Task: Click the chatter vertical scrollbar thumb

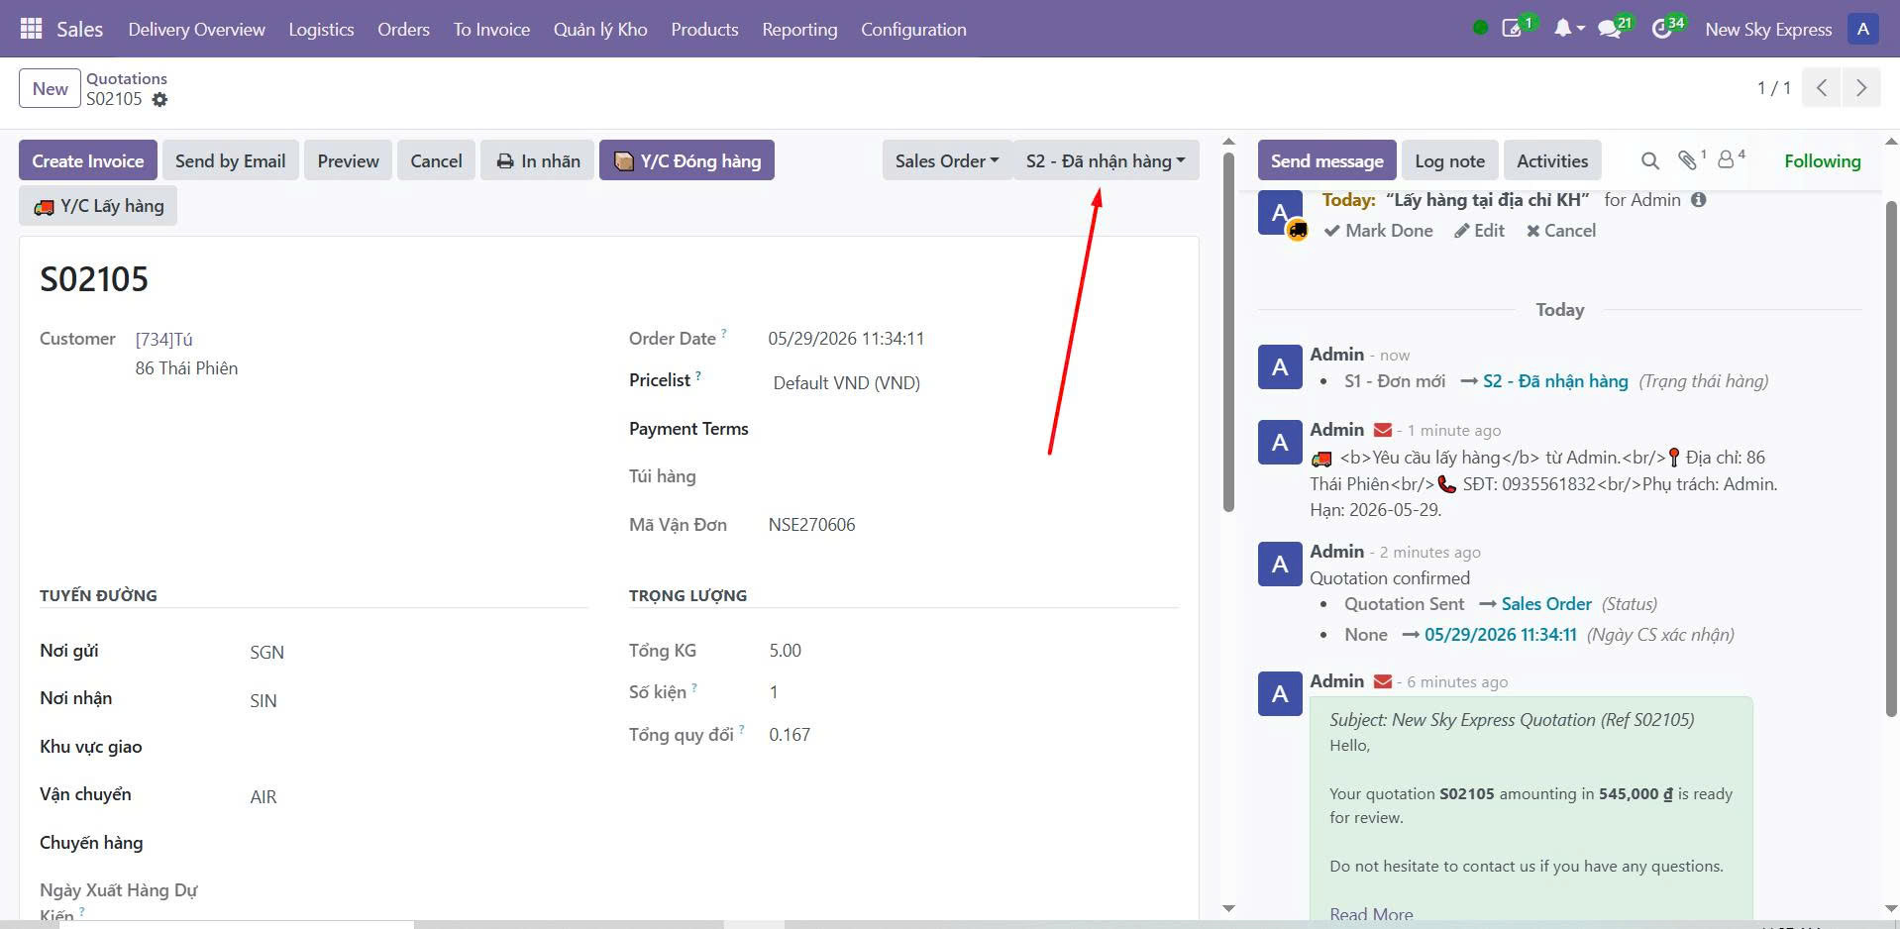Action: (x=1891, y=459)
